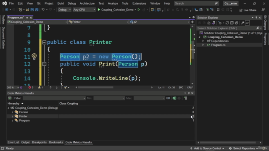The width and height of the screenshot is (269, 151).
Task: Click the split editor plus icon
Action: click(x=193, y=22)
